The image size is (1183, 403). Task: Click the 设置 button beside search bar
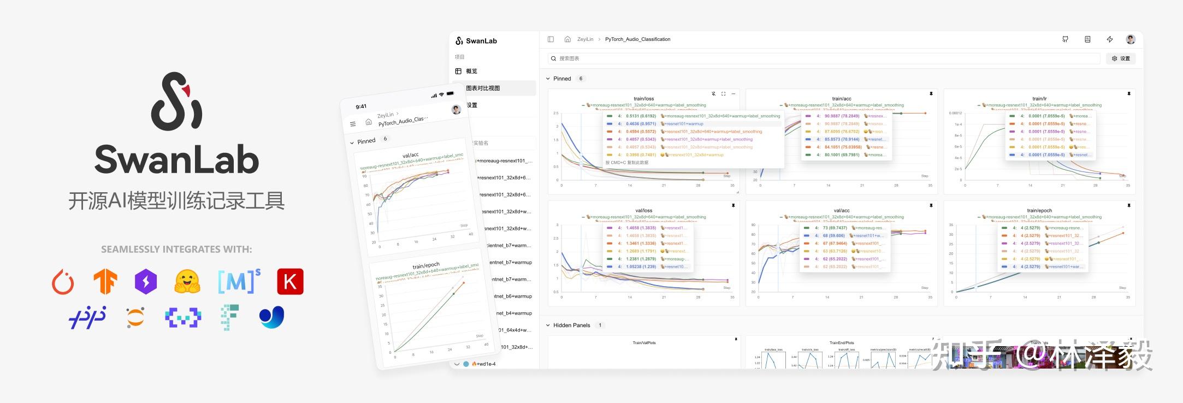tap(1121, 58)
